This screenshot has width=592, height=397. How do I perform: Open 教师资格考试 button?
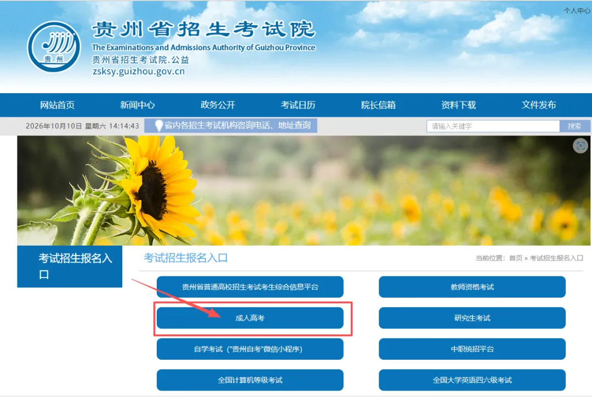pyautogui.click(x=472, y=287)
